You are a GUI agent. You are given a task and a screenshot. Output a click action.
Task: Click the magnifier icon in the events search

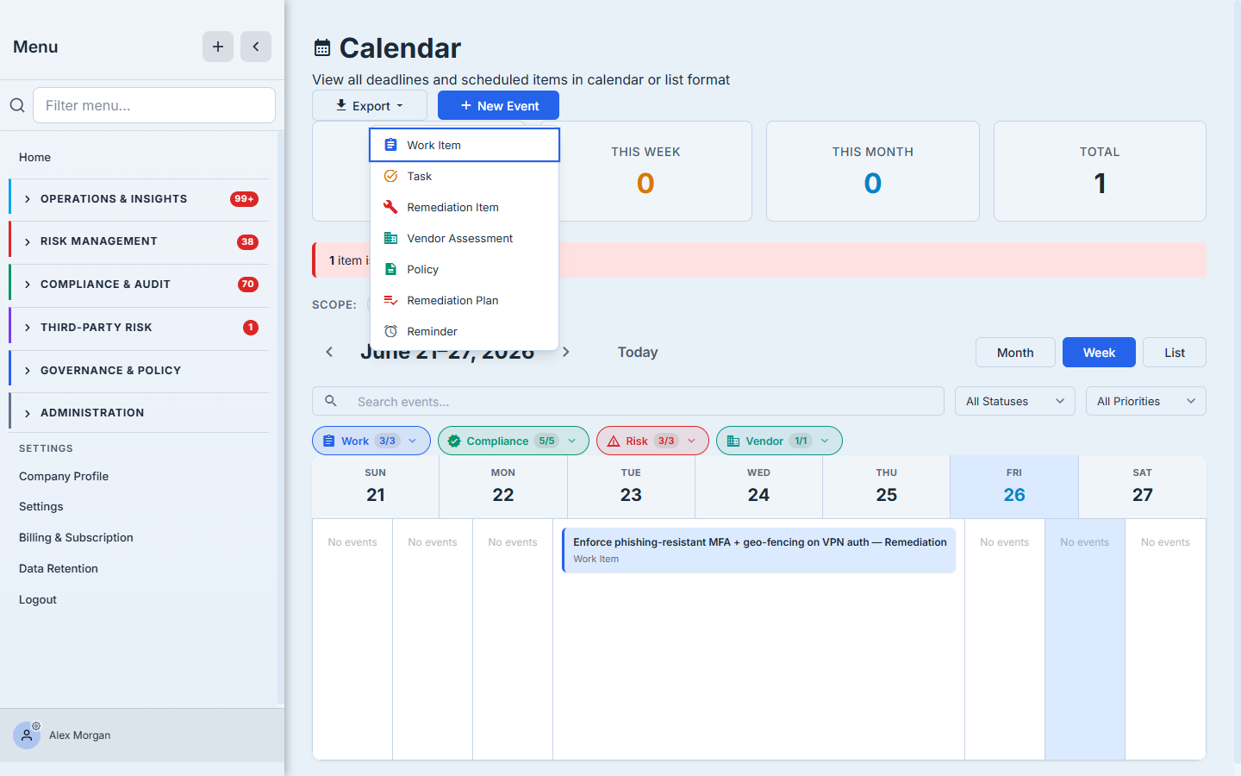point(331,401)
